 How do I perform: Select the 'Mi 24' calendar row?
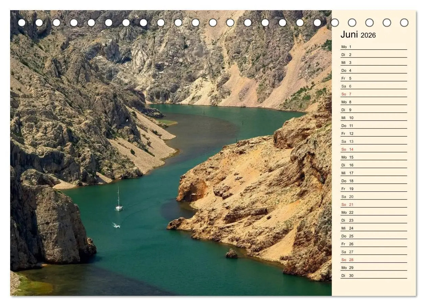pyautogui.click(x=374, y=228)
